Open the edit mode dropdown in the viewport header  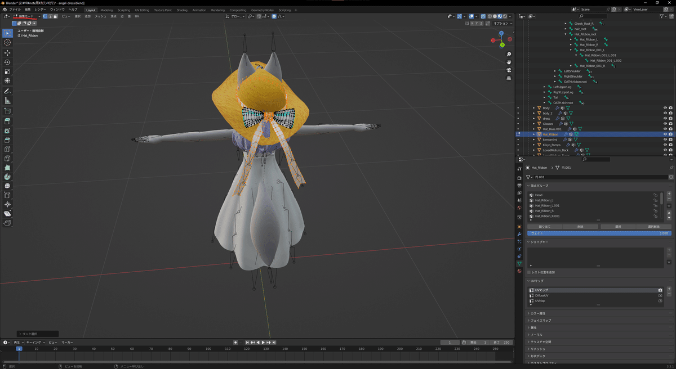pyautogui.click(x=26, y=16)
